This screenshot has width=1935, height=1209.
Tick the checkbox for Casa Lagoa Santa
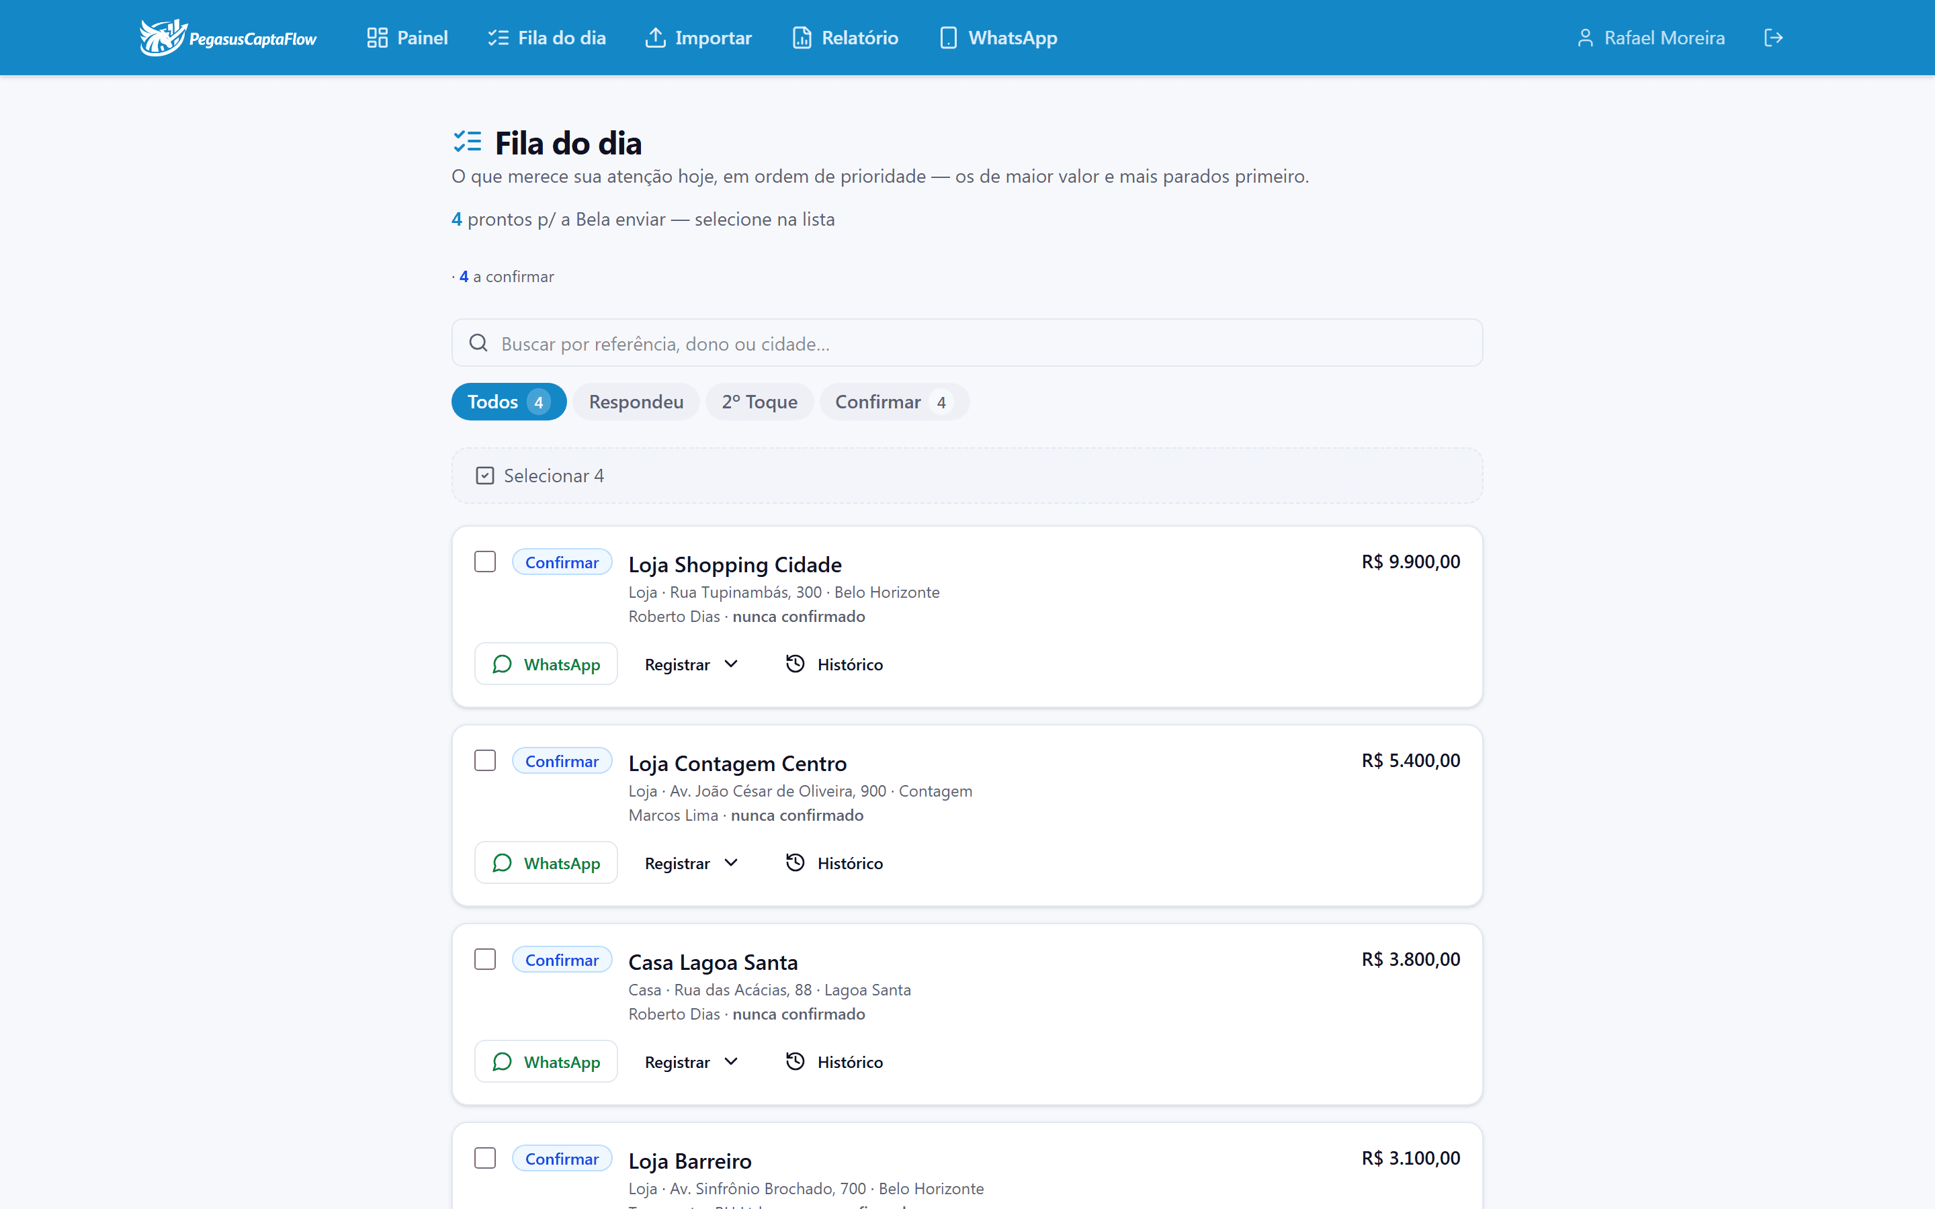[484, 960]
